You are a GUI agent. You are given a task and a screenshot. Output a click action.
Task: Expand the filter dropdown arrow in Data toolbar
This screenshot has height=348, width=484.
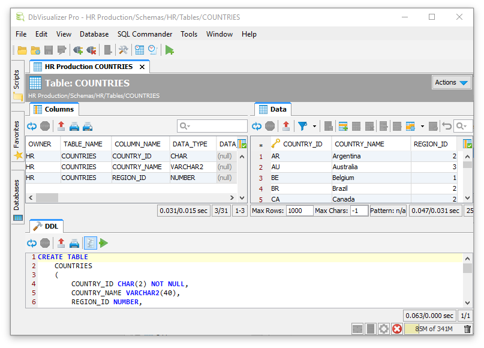pyautogui.click(x=314, y=126)
